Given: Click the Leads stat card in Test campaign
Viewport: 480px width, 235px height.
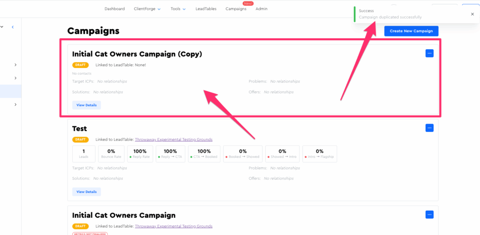Looking at the screenshot, I should 83,154.
